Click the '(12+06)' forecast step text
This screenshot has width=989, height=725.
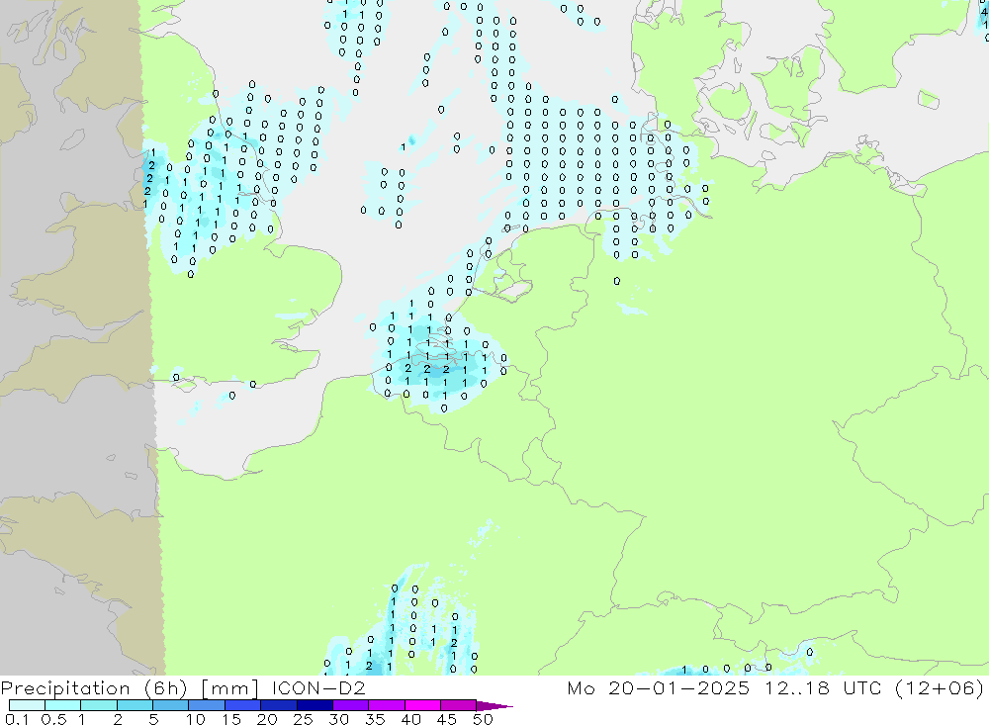940,688
